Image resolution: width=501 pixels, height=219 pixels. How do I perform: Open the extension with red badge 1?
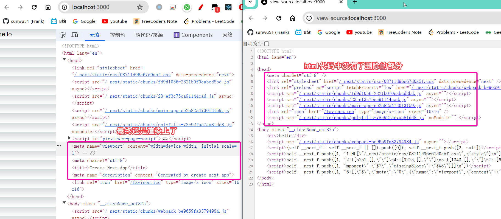pyautogui.click(x=215, y=8)
